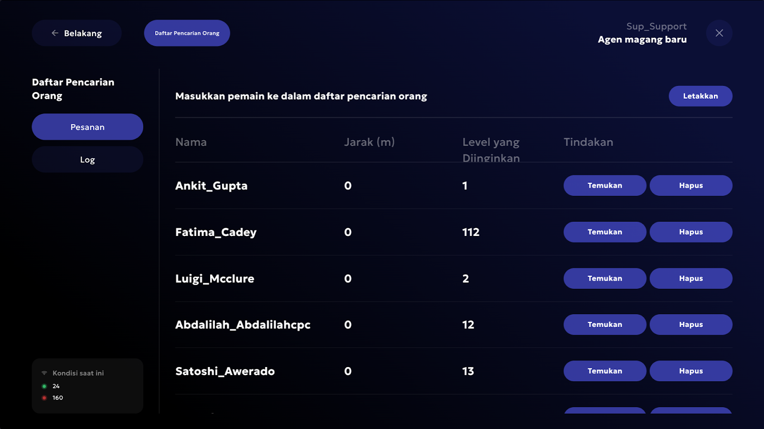Switch to the Log menu item
The height and width of the screenshot is (429, 764).
click(x=87, y=159)
